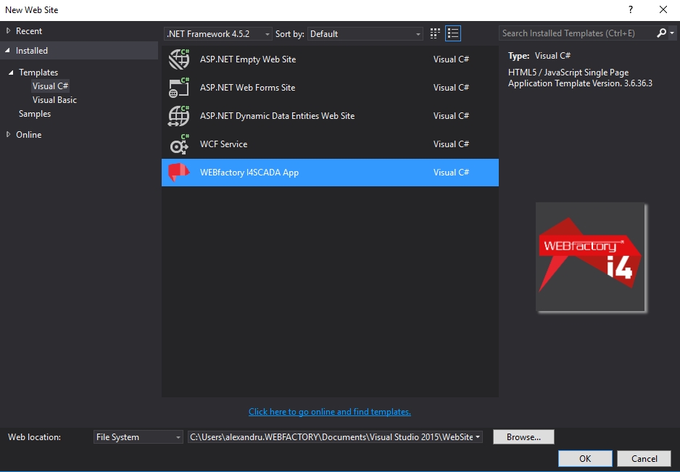The width and height of the screenshot is (680, 472).
Task: Select Visual Basic in the templates tree
Action: pyautogui.click(x=54, y=100)
